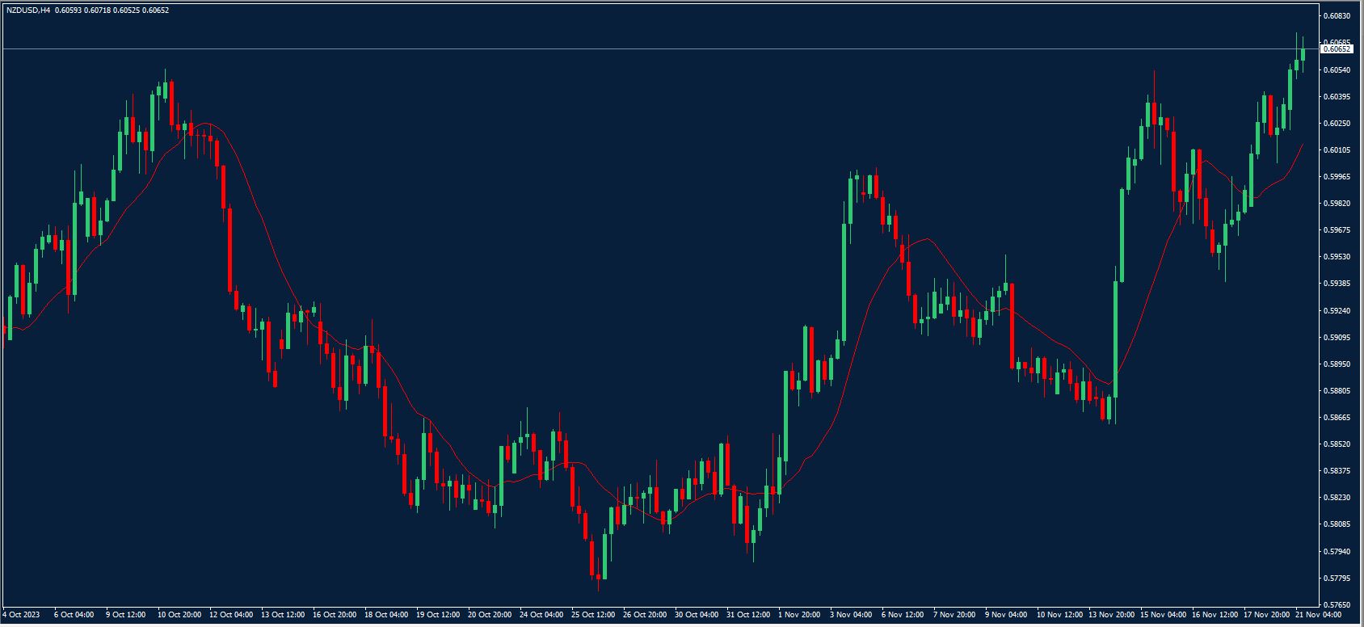
Task: Click the 0.58805 price scale label
Action: coord(1338,391)
